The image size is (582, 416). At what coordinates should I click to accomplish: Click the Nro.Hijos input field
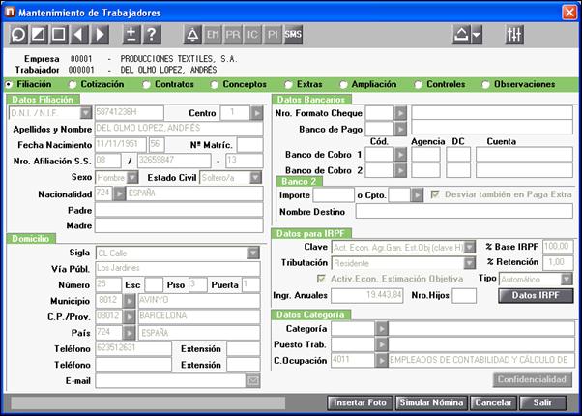point(464,296)
